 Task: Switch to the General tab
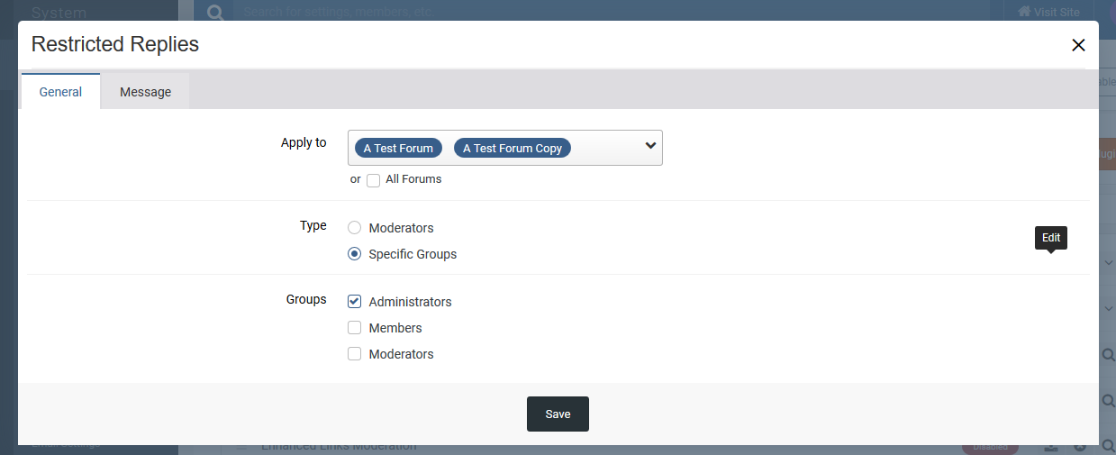click(x=60, y=91)
